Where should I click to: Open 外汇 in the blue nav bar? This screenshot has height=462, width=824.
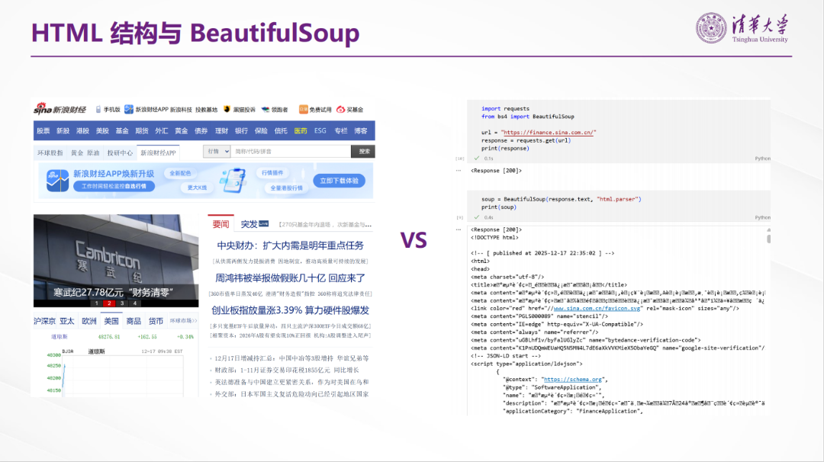click(x=161, y=130)
